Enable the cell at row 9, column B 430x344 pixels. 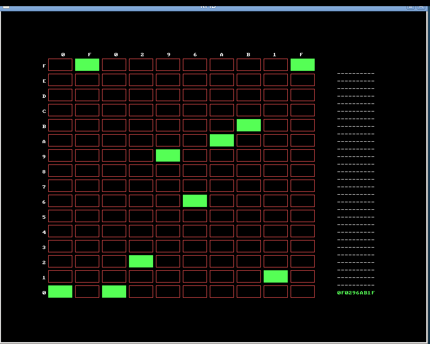click(249, 155)
